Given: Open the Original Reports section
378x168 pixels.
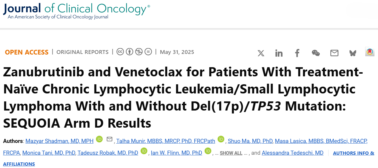Looking at the screenshot, I should [x=82, y=52].
